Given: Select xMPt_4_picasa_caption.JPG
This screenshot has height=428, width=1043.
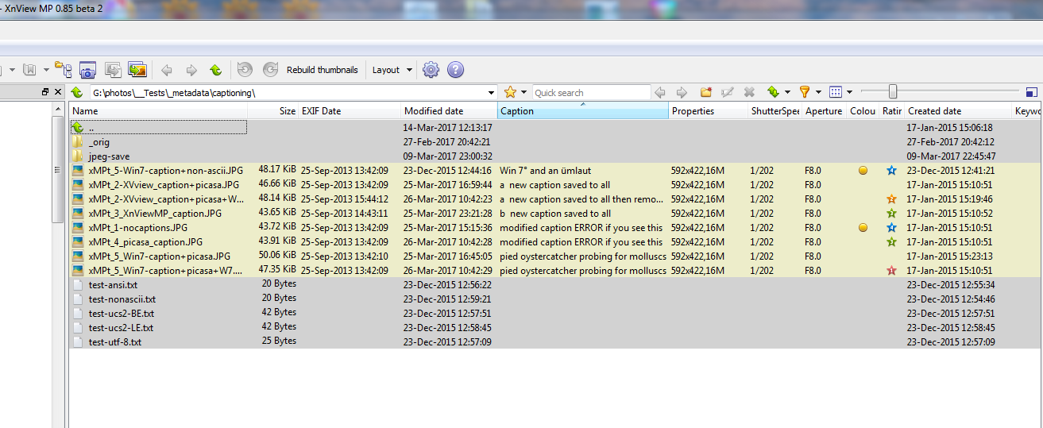Looking at the screenshot, I should tap(145, 242).
